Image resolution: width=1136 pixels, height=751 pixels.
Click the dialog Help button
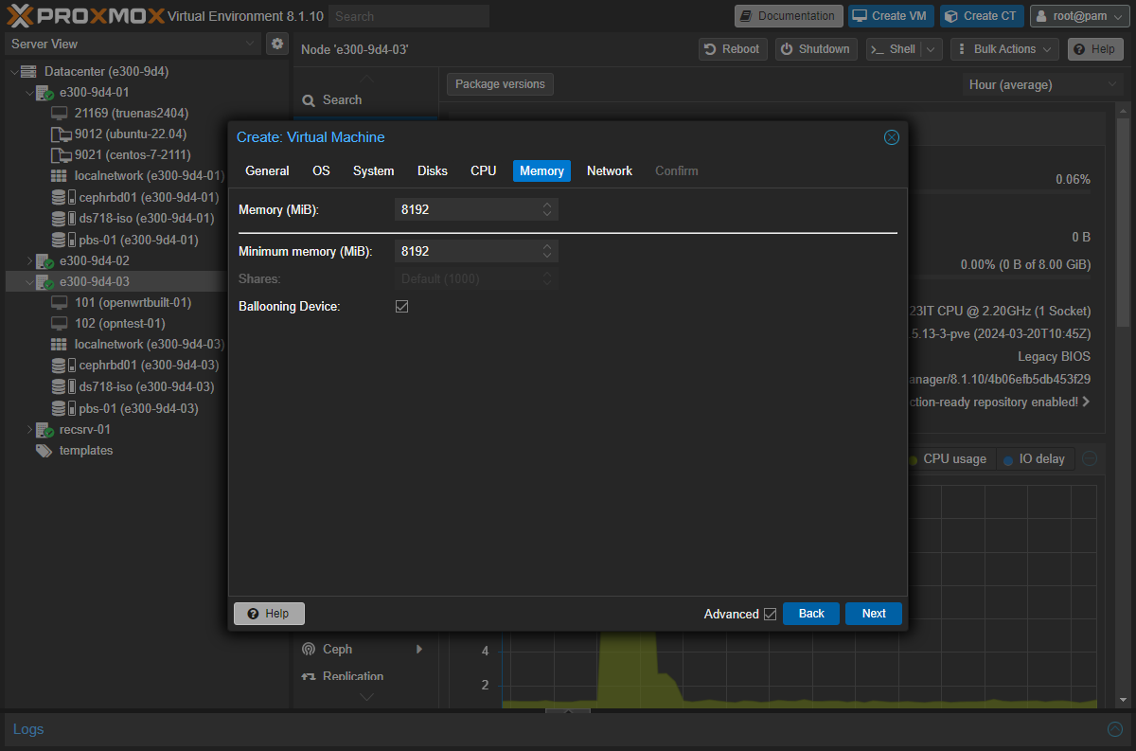[x=269, y=614]
